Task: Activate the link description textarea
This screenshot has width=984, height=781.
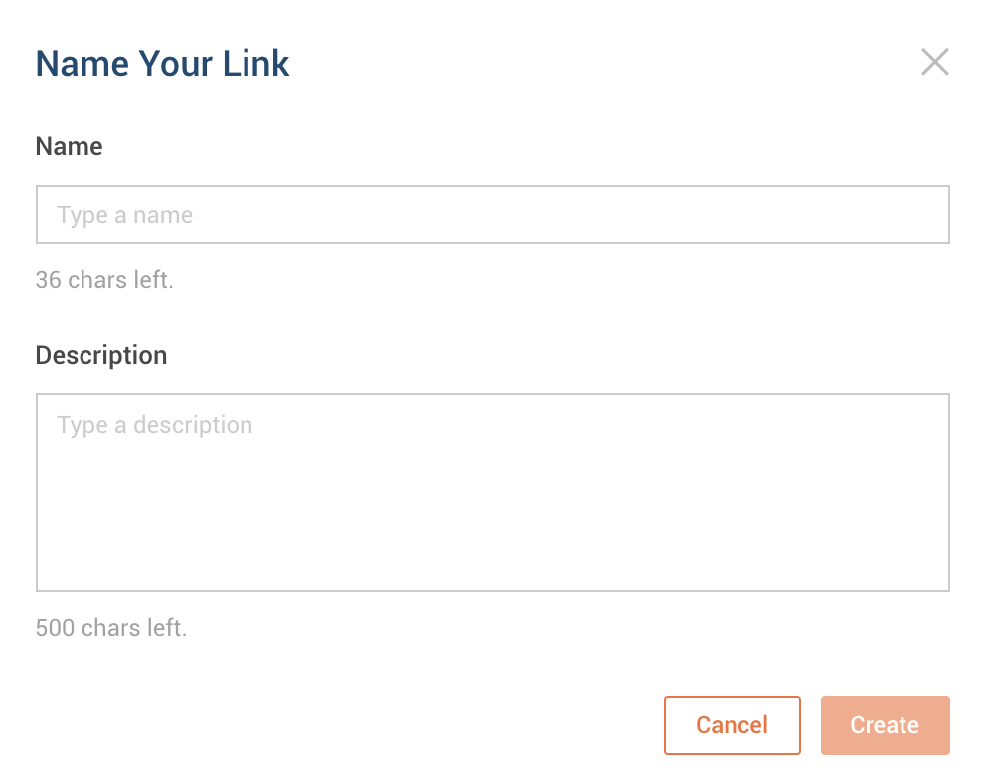Action: pyautogui.click(x=492, y=493)
